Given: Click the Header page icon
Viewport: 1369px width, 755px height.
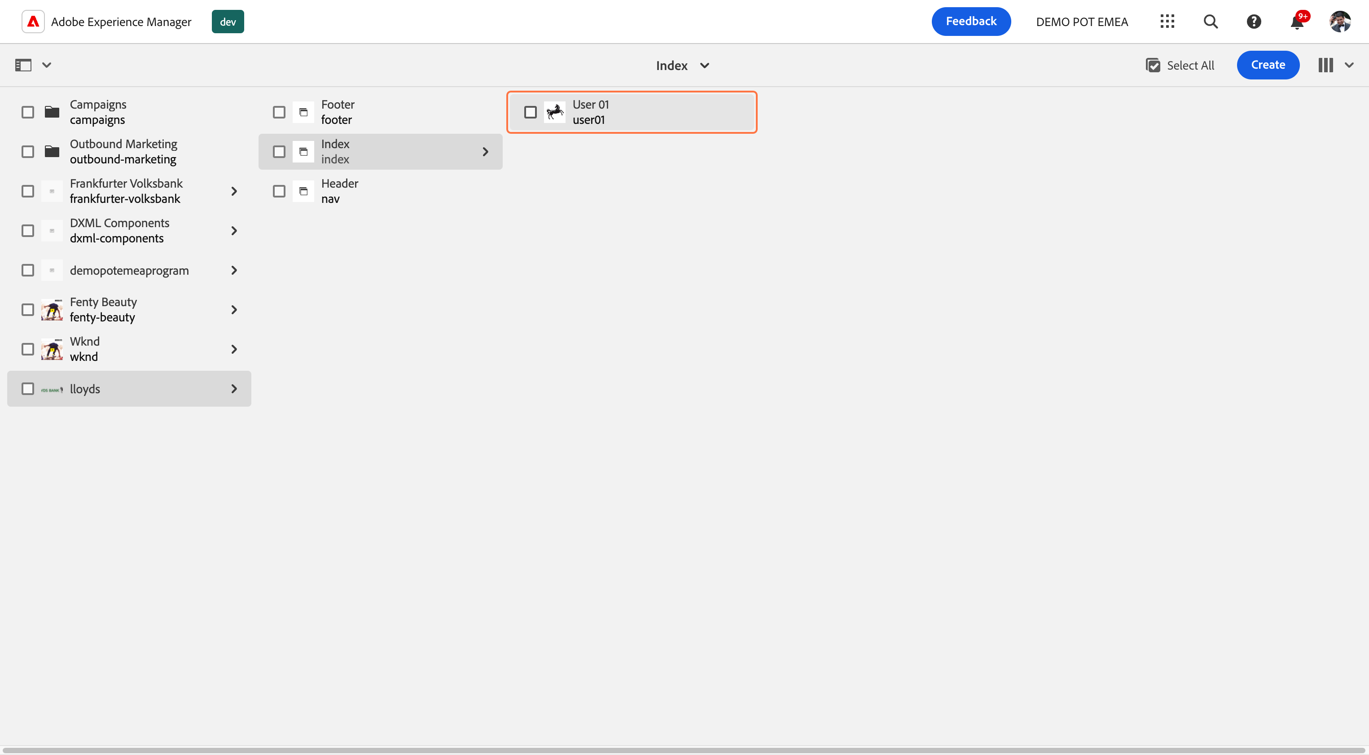Looking at the screenshot, I should 303,191.
